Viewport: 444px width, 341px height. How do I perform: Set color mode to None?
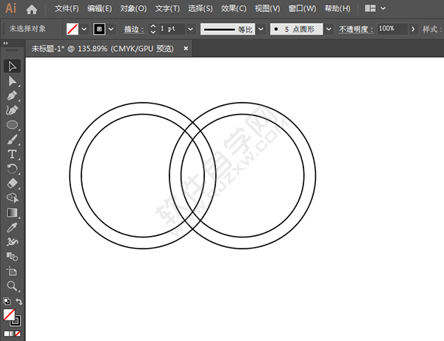[x=18, y=334]
